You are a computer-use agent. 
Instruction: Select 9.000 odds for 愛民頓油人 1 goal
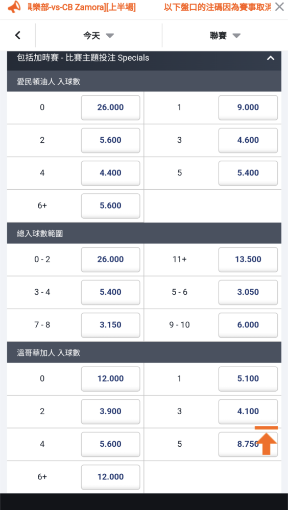(x=248, y=108)
